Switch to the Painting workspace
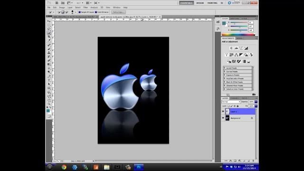Viewport: 304px width, 171px height. click(212, 3)
